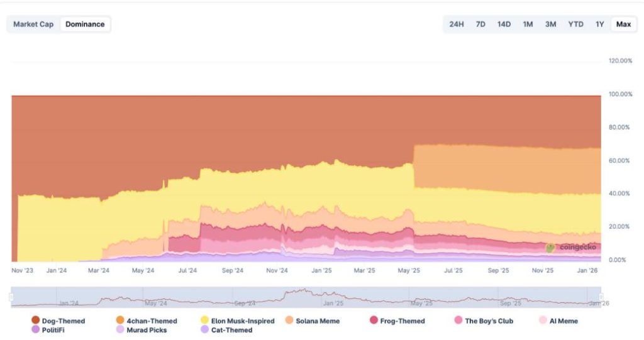
Task: Select the 1Y time range
Action: 600,25
